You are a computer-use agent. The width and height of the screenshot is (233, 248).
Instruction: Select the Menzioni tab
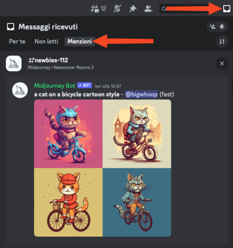pos(80,41)
